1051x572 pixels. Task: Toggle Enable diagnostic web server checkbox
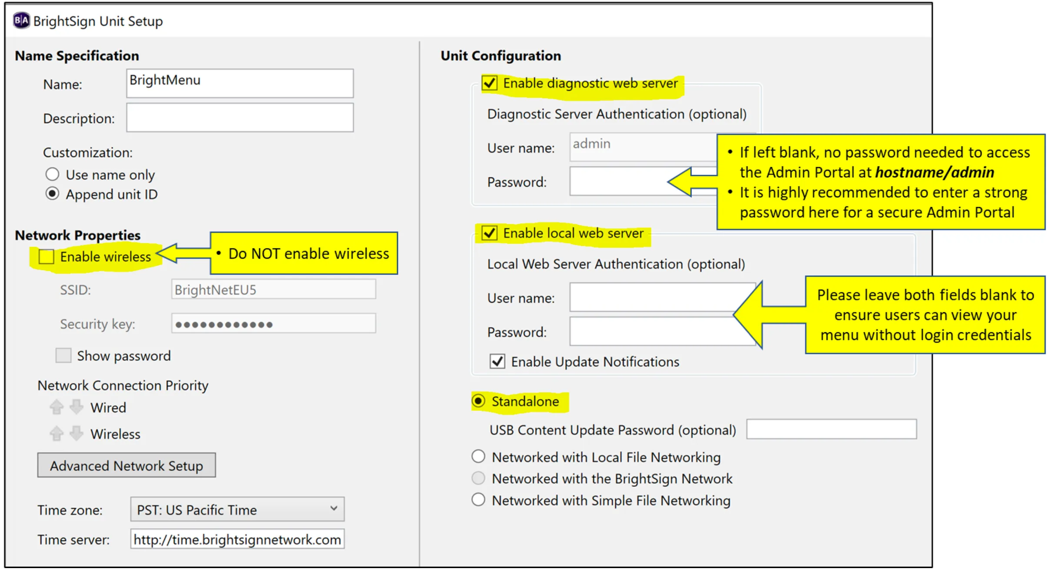tap(490, 83)
